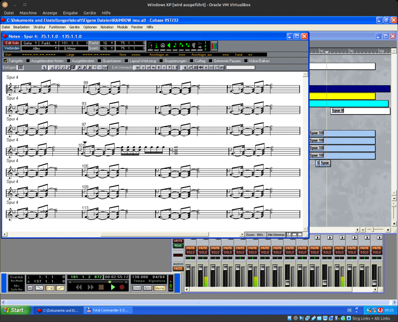The width and height of the screenshot is (398, 322).
Task: Uncheck the Taktgriffe checkbox
Action: click(5, 61)
